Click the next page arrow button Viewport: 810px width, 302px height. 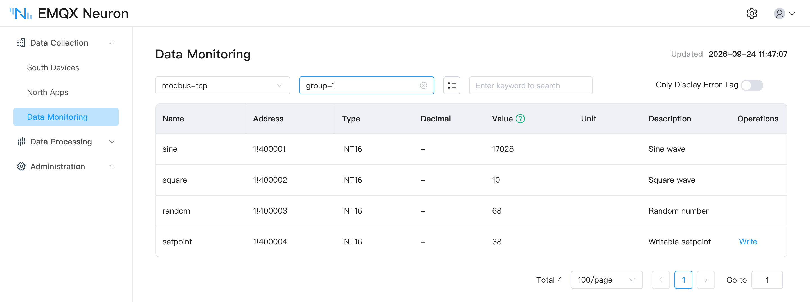point(706,280)
